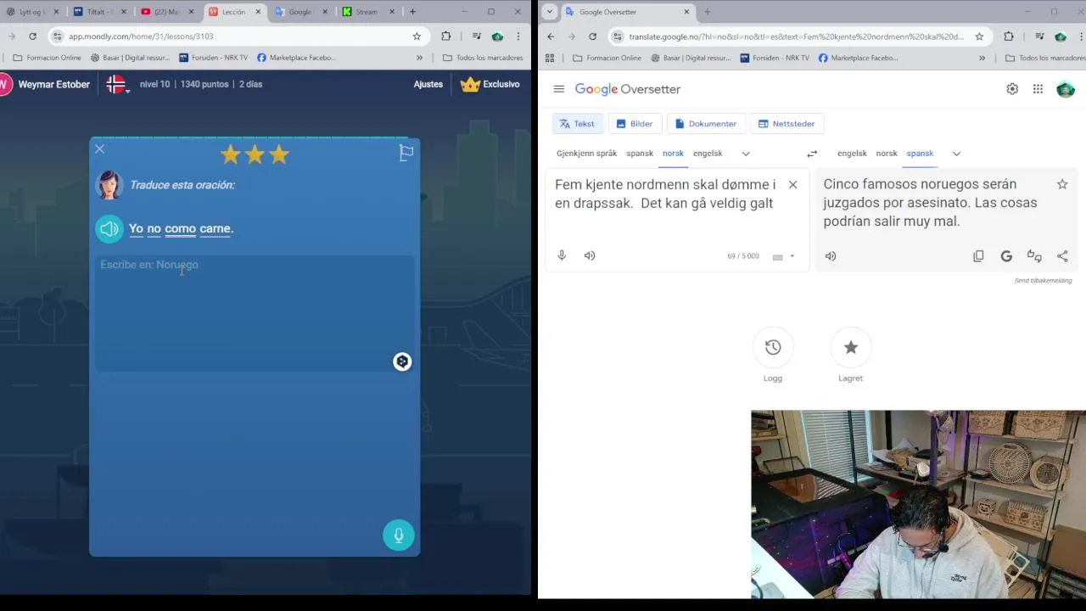Choose 'engelsk' as source language

pyautogui.click(x=708, y=154)
